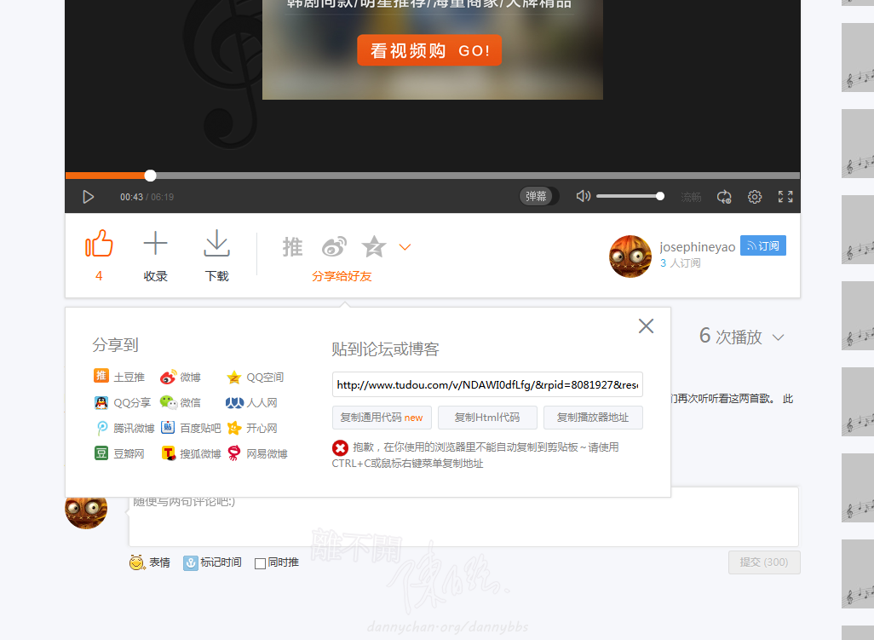Open player settings gear icon
874x640 pixels.
(755, 197)
